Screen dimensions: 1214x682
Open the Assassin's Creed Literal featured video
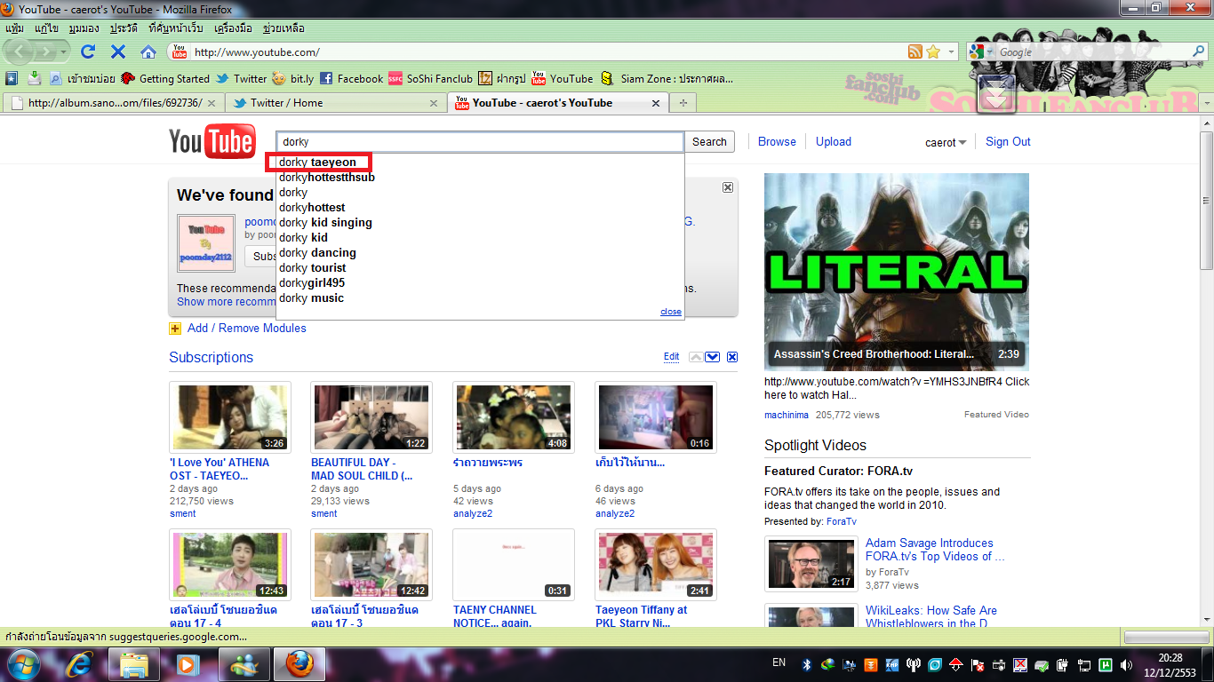pos(897,271)
